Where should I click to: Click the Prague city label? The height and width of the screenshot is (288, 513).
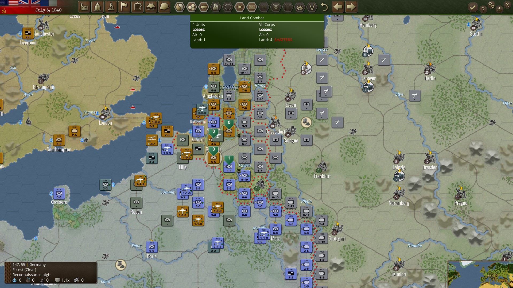coord(461,203)
